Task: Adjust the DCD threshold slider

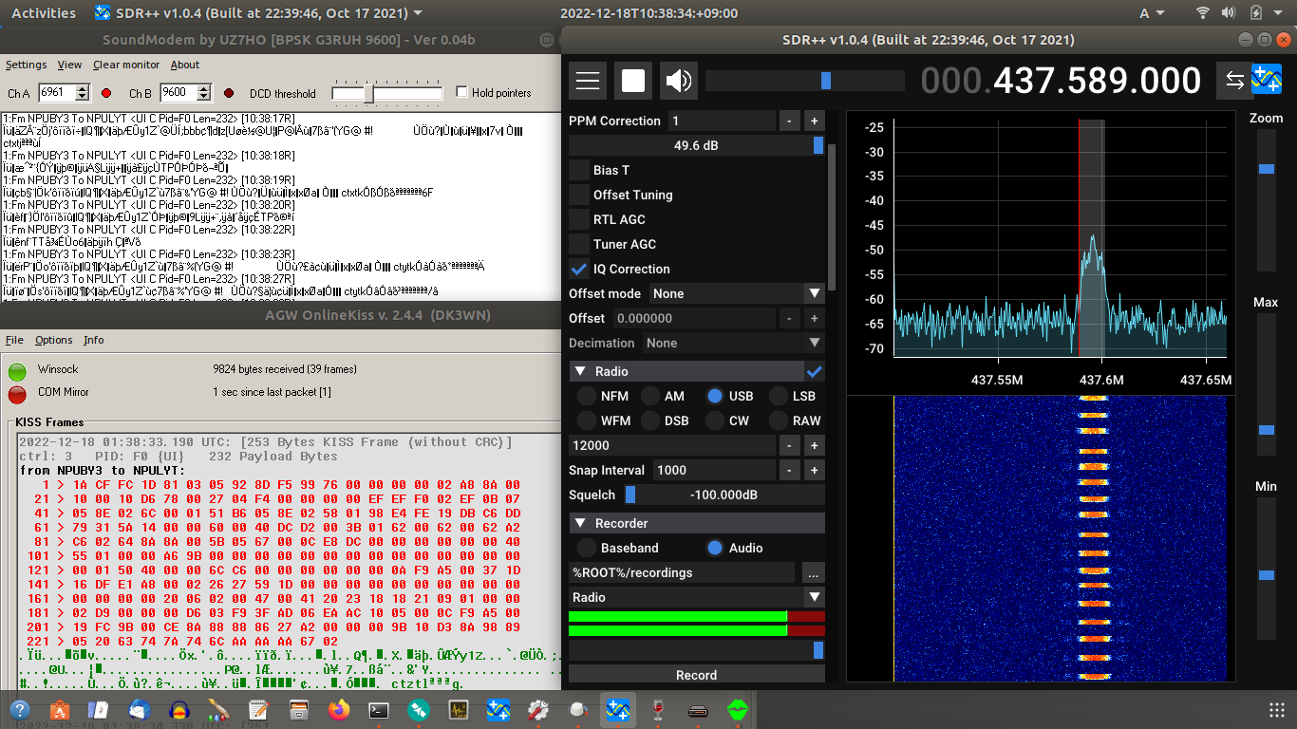Action: (x=386, y=93)
